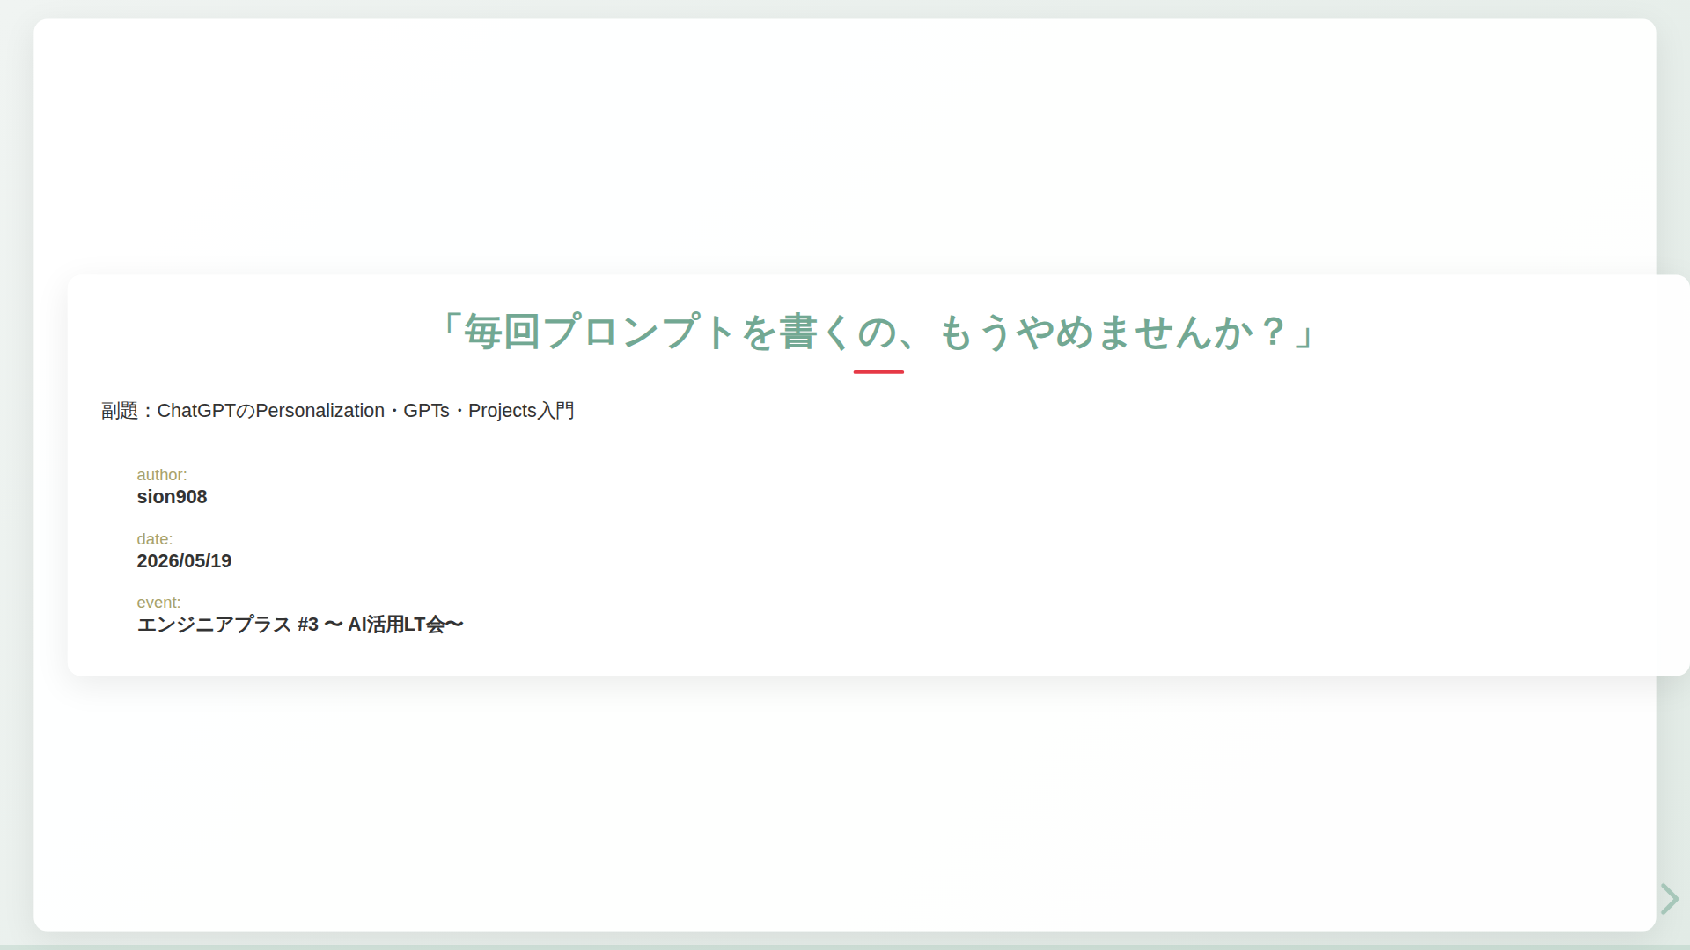Click the 'event:' label
1690x950 pixels.
pyautogui.click(x=158, y=603)
